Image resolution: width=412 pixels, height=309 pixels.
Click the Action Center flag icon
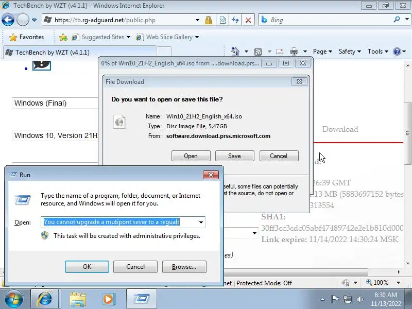pos(335,299)
